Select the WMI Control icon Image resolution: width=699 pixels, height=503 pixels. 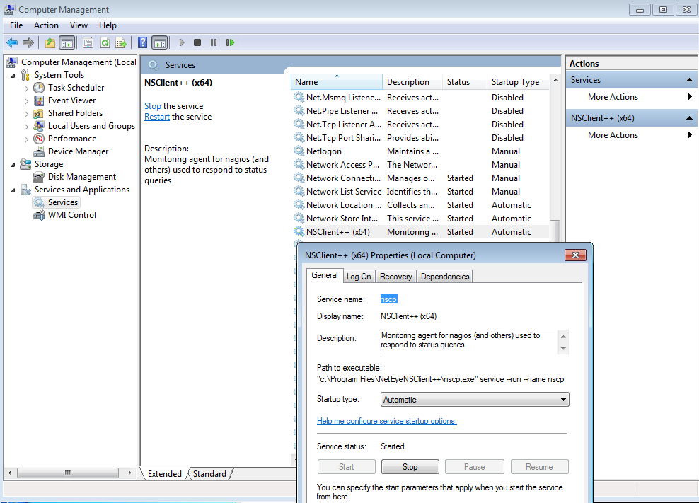(x=39, y=215)
